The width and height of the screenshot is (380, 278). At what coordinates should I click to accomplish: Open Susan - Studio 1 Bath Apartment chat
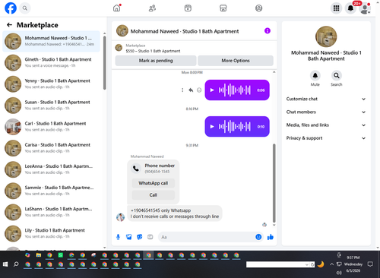tap(51, 105)
